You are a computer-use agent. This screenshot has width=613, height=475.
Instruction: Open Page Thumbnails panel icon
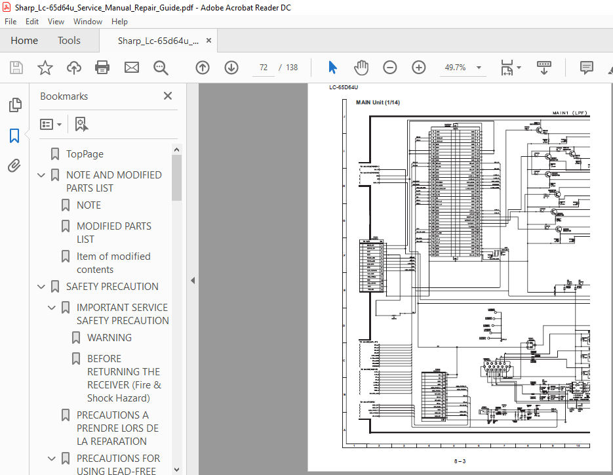tap(15, 105)
